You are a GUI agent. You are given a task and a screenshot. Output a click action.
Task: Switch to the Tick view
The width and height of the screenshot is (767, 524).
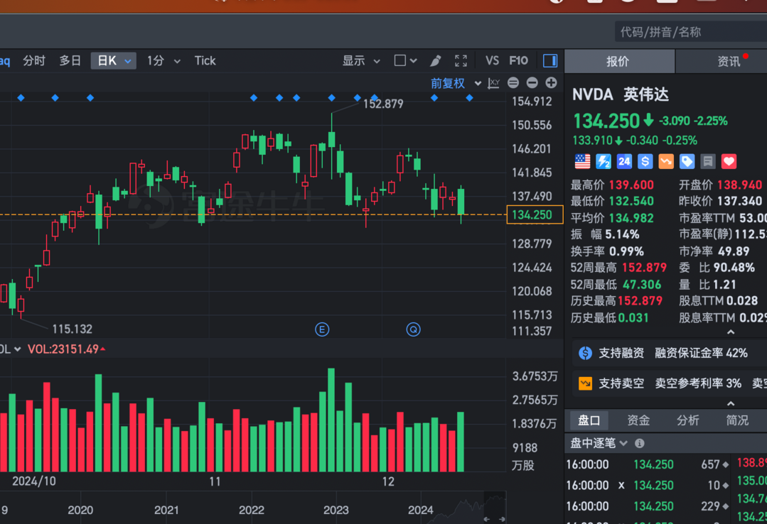pos(205,60)
